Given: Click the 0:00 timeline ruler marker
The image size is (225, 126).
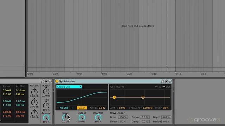Looking at the screenshot, I should [x=31, y=74].
